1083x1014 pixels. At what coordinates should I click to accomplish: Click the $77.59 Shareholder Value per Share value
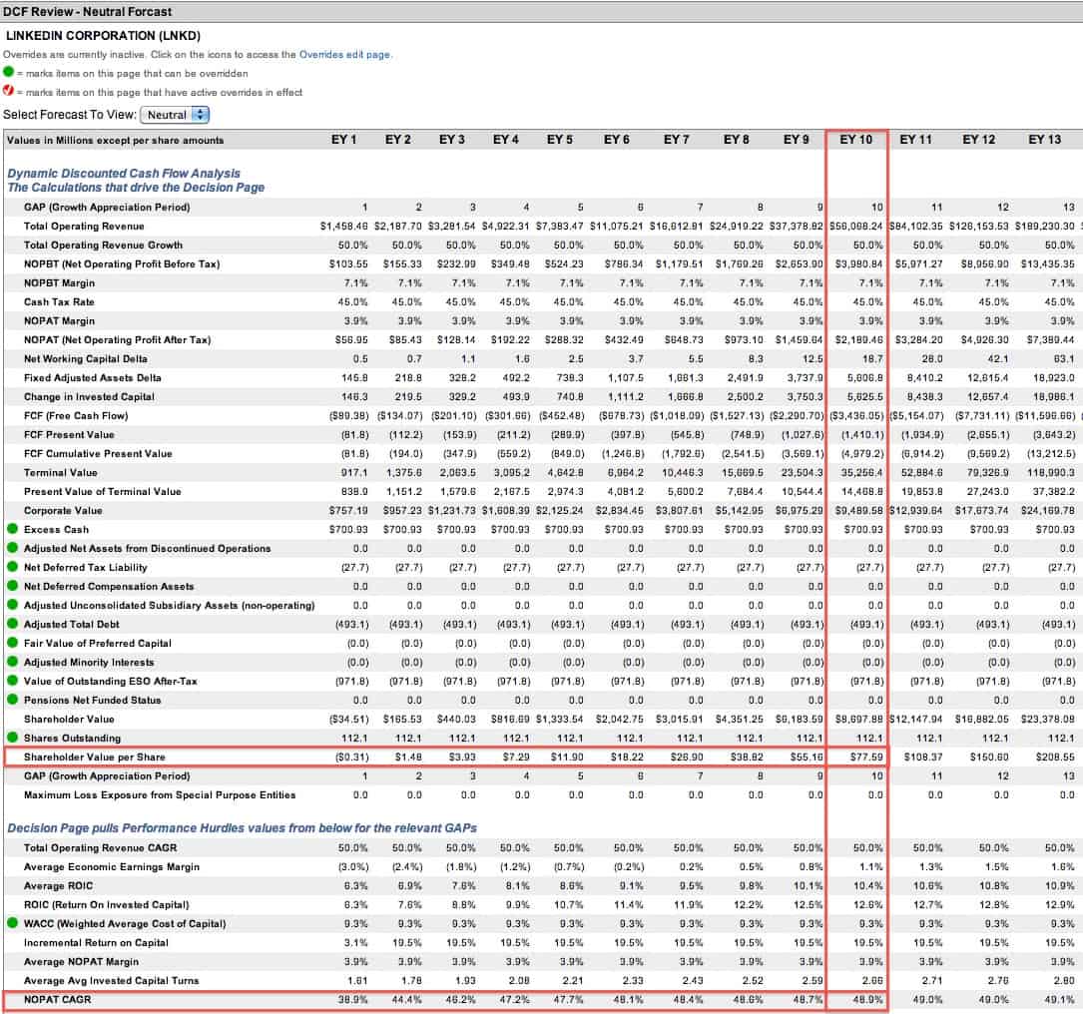coord(866,758)
